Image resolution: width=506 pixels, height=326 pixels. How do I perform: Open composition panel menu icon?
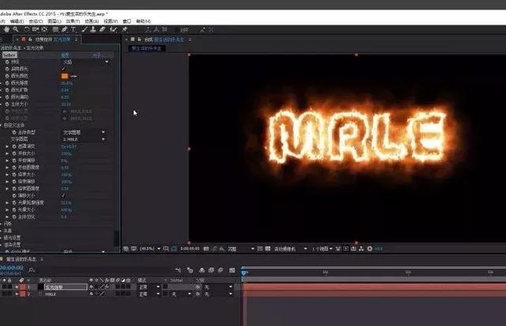pyautogui.click(x=190, y=40)
